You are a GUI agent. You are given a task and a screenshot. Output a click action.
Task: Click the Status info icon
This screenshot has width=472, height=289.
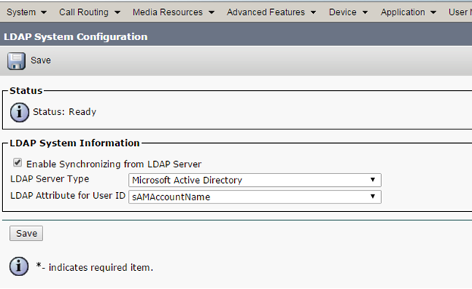(x=20, y=113)
